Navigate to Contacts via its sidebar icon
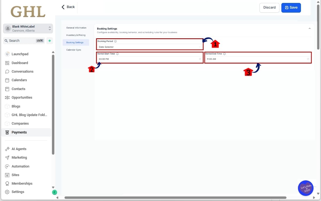The height and width of the screenshot is (201, 321). click(7, 89)
